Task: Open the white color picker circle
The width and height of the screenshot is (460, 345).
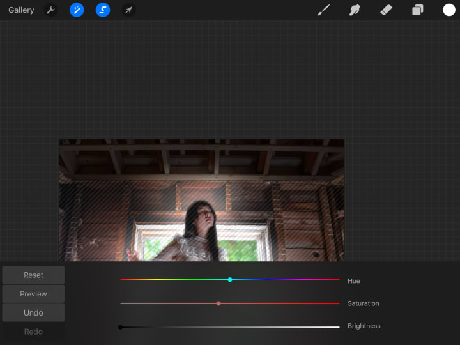Action: tap(449, 10)
